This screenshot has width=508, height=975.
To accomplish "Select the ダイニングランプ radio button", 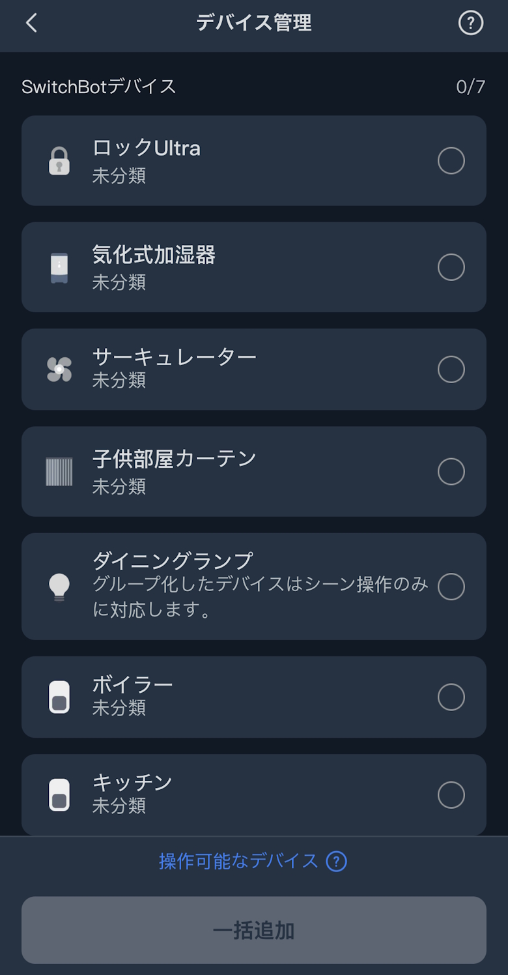I will 451,587.
